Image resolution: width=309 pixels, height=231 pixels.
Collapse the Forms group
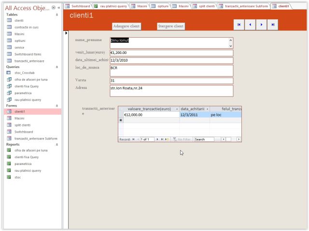(57, 106)
